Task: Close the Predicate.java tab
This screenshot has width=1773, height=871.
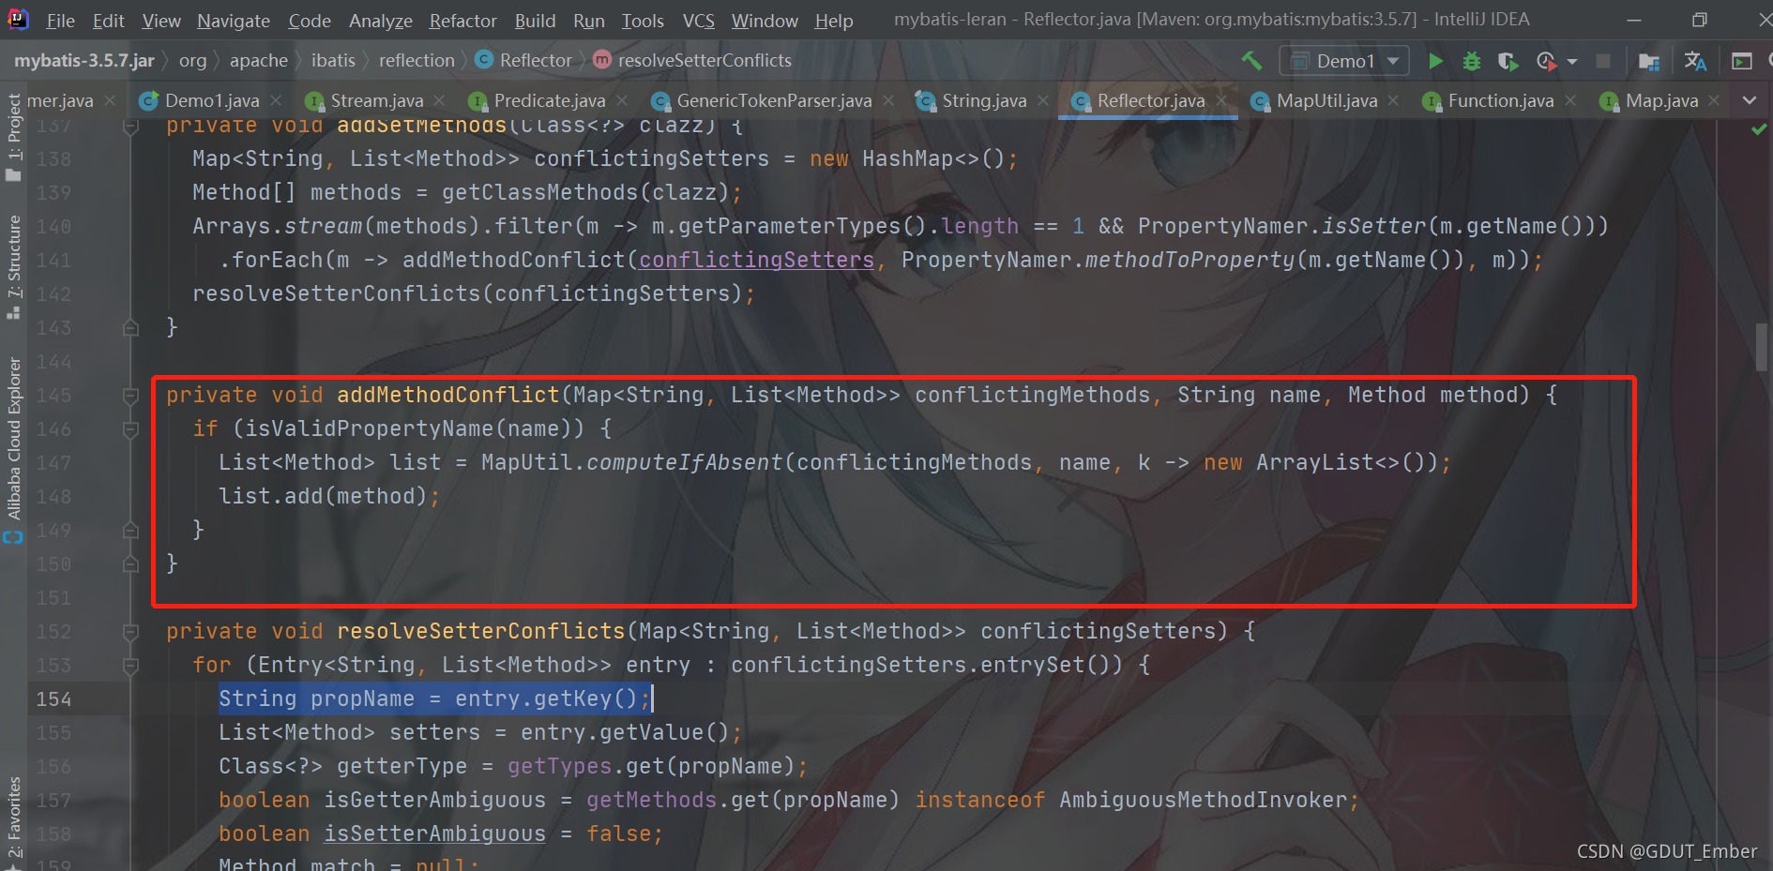Action: (x=622, y=100)
